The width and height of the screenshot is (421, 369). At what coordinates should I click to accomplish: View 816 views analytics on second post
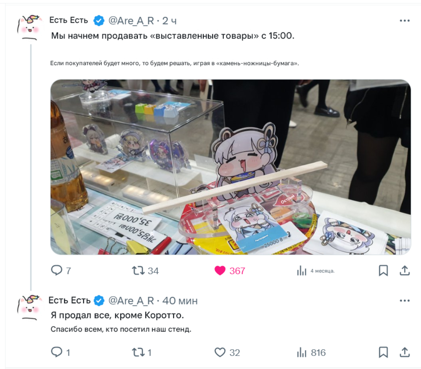coord(311,352)
